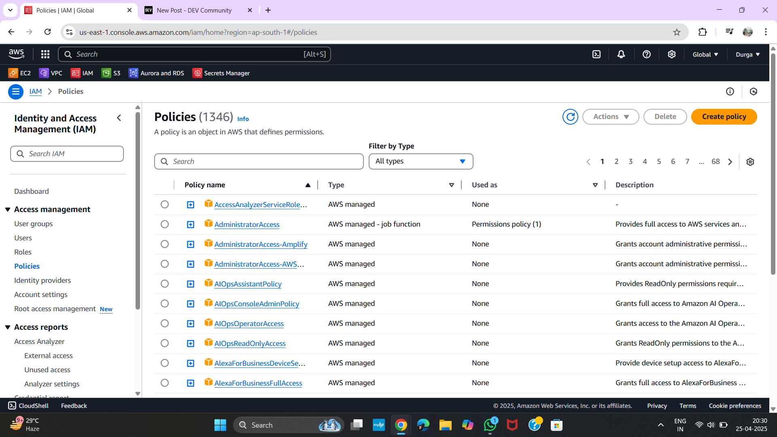Select AlexaForBusinessFullAccess radio button
Image resolution: width=777 pixels, height=437 pixels.
(x=165, y=383)
